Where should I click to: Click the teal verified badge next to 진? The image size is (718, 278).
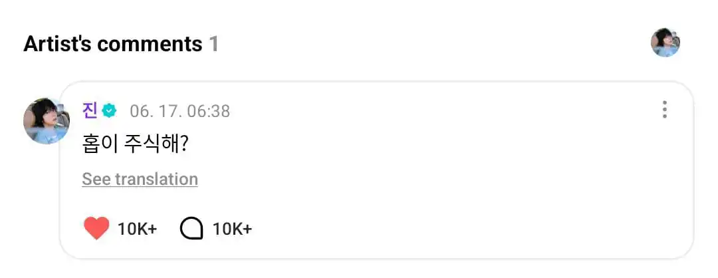(x=110, y=111)
